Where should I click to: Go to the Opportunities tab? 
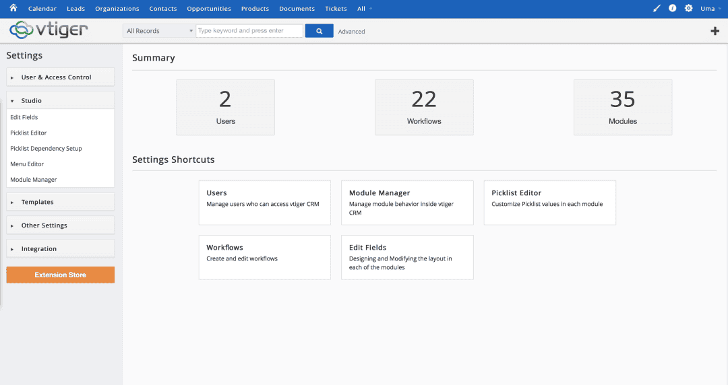209,9
